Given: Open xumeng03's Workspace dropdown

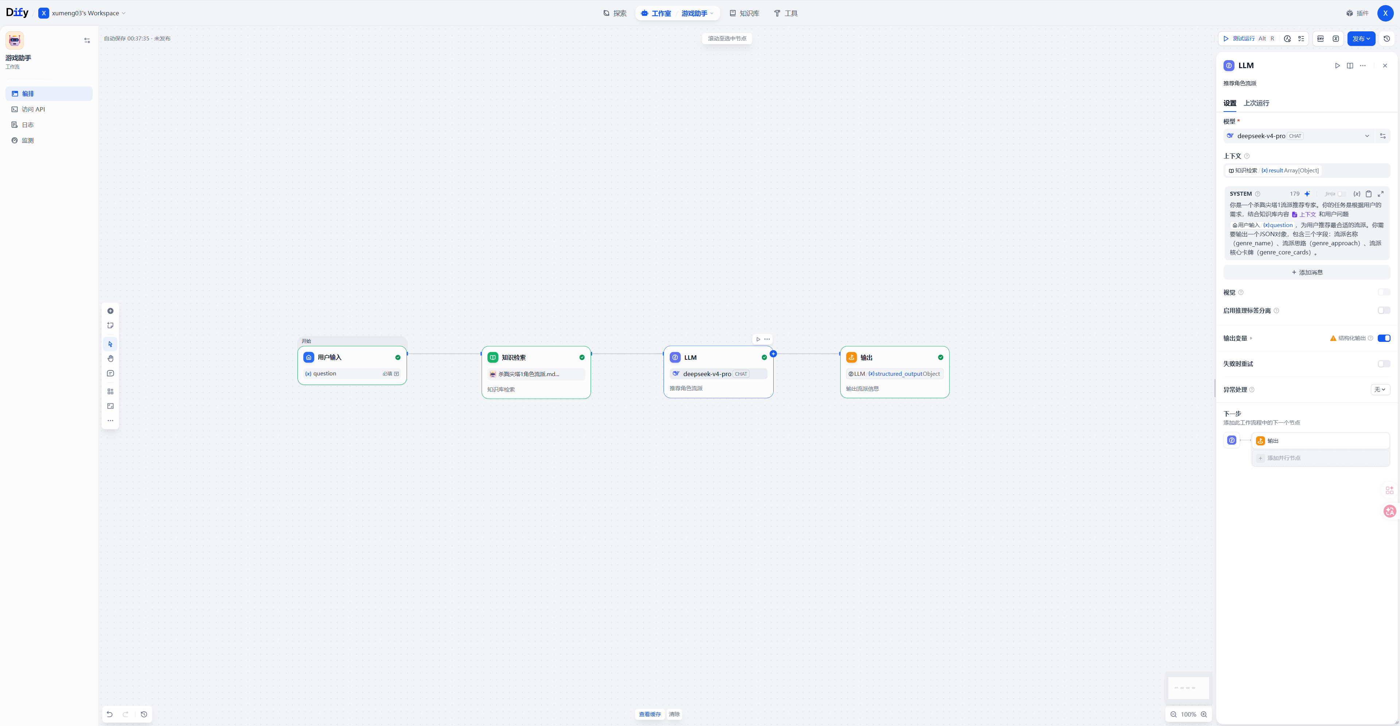Looking at the screenshot, I should tap(82, 13).
